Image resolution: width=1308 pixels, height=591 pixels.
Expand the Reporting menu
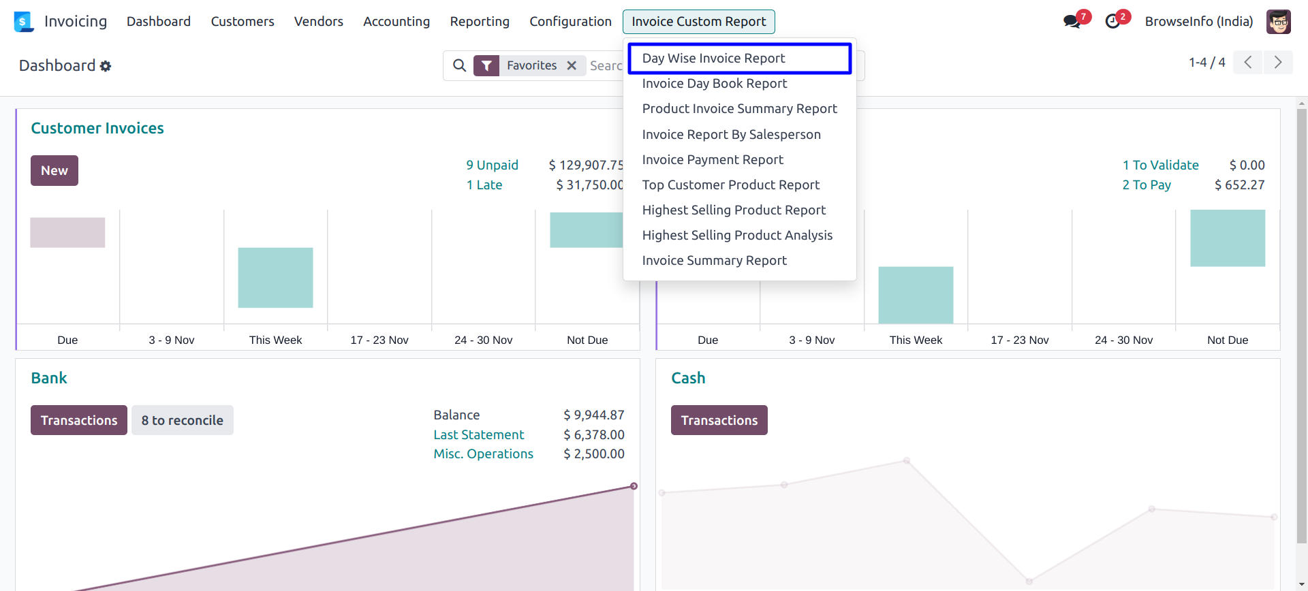[480, 22]
